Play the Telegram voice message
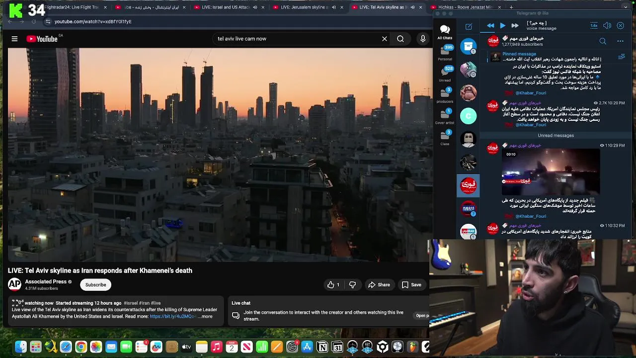Image resolution: width=636 pixels, height=358 pixels. point(503,25)
